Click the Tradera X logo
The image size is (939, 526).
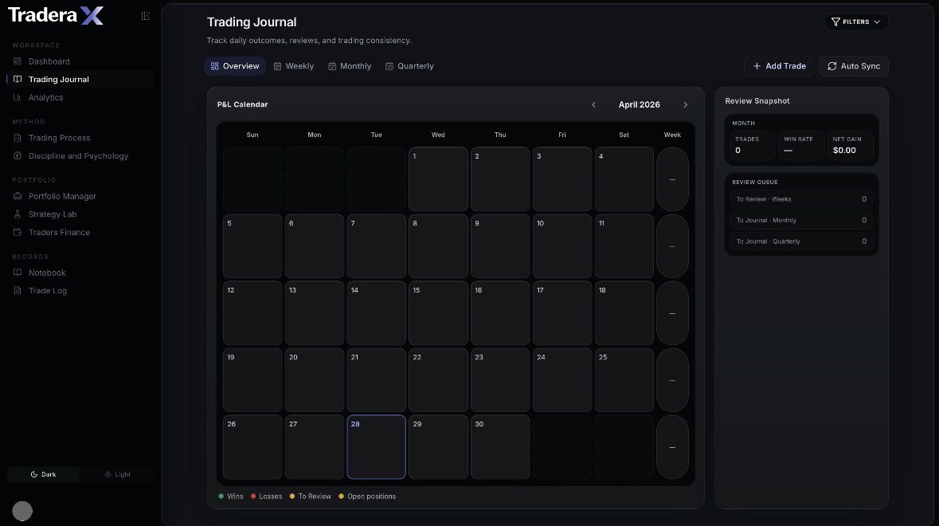point(56,15)
